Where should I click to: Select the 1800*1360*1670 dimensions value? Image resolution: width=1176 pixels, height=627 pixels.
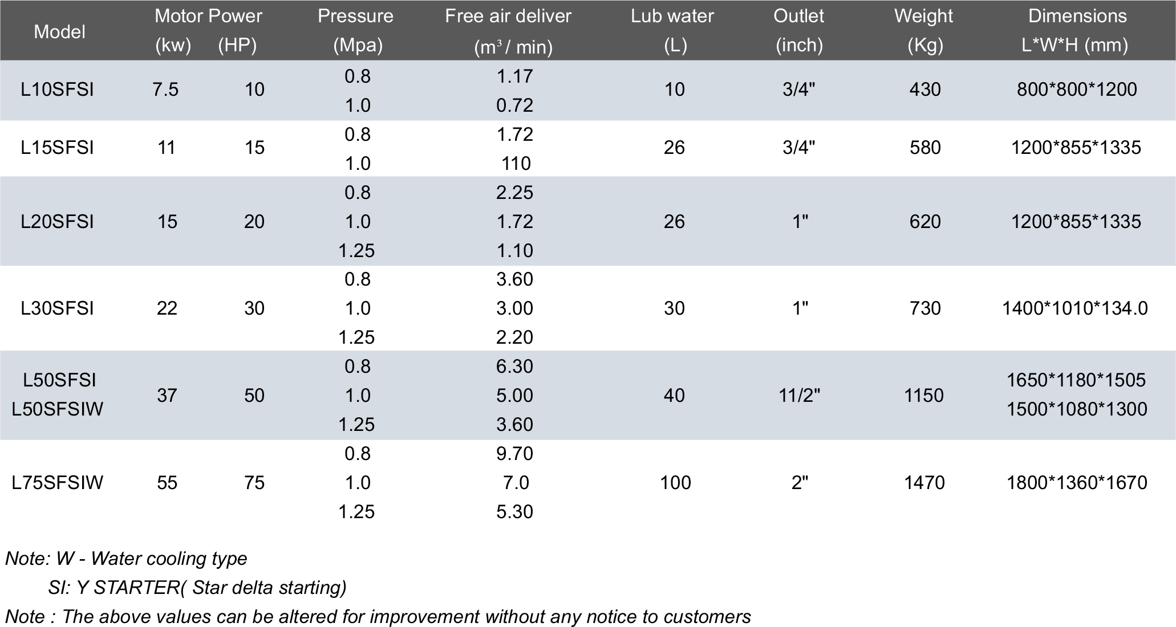[x=1077, y=483]
